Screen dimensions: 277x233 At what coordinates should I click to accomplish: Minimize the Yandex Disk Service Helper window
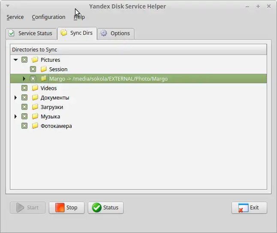click(x=247, y=7)
